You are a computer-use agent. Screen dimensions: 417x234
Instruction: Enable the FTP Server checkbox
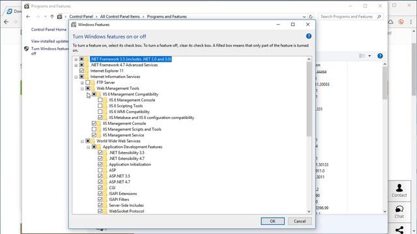click(88, 83)
